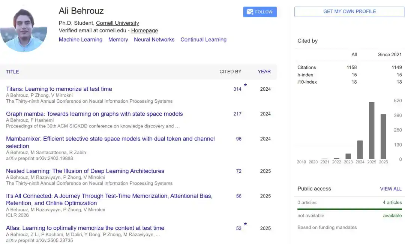Click total citations value 1158

tap(351, 67)
